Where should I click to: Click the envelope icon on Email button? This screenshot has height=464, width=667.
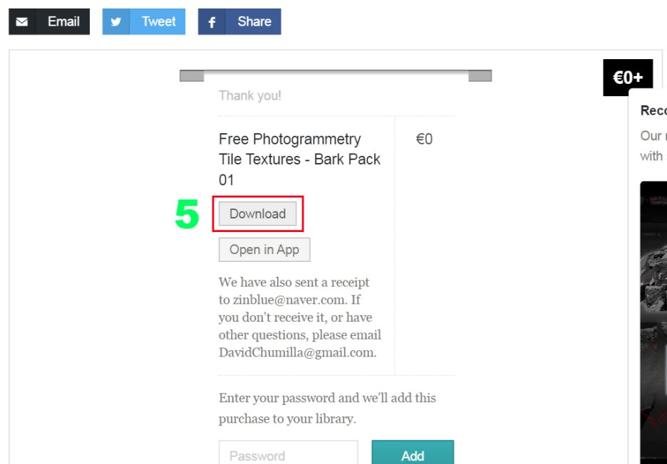tap(22, 22)
